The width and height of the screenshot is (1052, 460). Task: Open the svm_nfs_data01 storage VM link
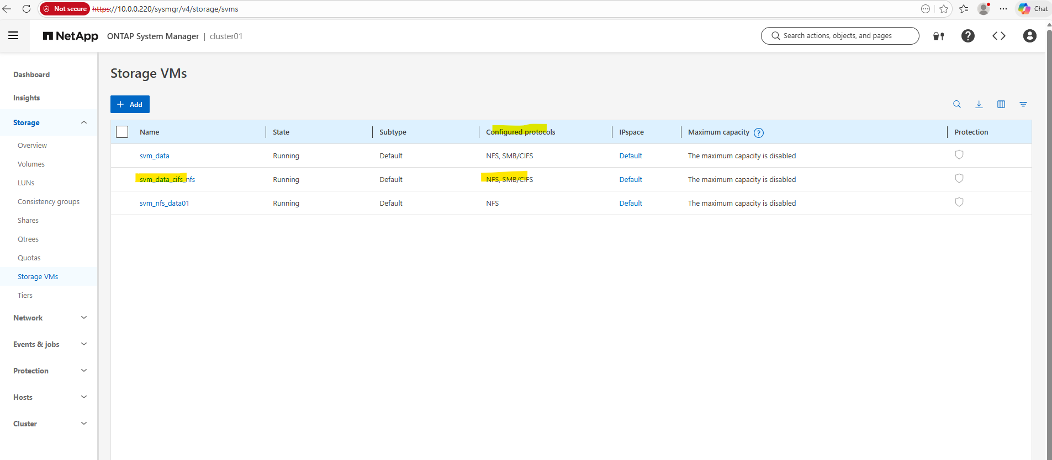[164, 204]
